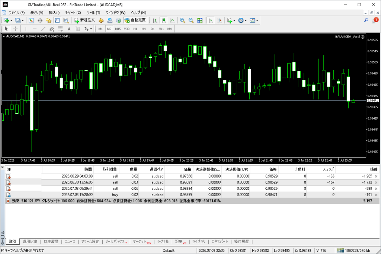
Task: Click the tile windows chart icon
Action: point(200,20)
